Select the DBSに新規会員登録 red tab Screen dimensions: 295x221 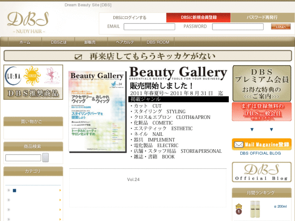pyautogui.click(x=198, y=17)
